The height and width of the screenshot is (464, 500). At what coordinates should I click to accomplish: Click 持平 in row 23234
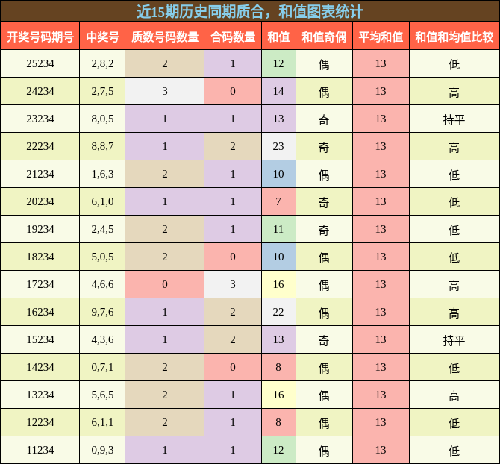point(454,119)
